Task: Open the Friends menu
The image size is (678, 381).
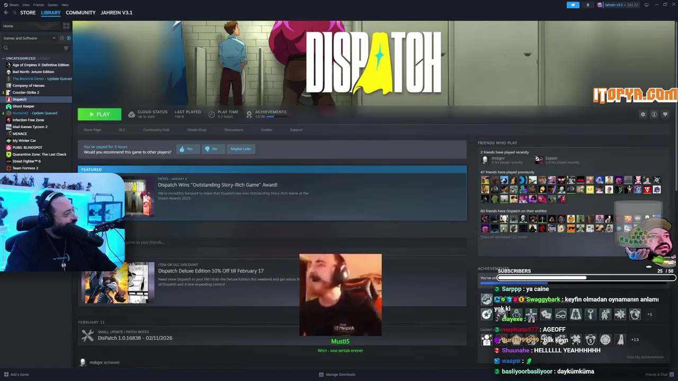Action: click(x=38, y=5)
